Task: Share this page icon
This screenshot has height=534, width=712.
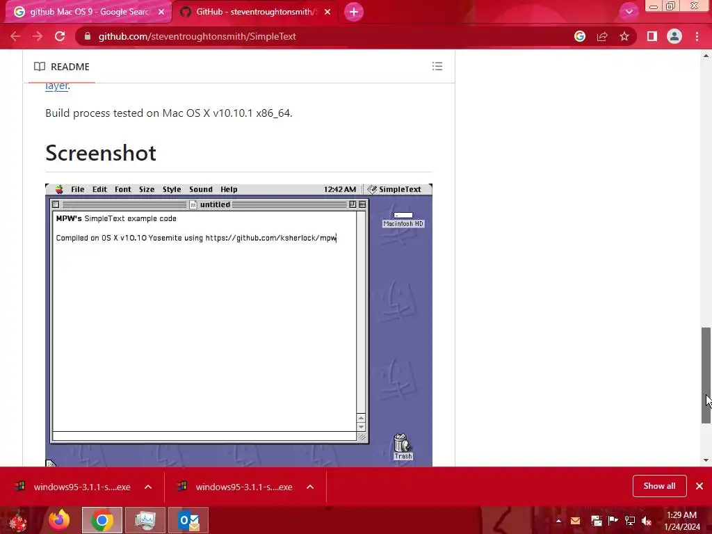Action: (x=602, y=36)
